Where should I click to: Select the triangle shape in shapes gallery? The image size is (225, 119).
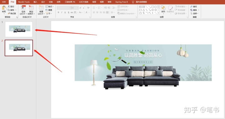[x=144, y=10]
